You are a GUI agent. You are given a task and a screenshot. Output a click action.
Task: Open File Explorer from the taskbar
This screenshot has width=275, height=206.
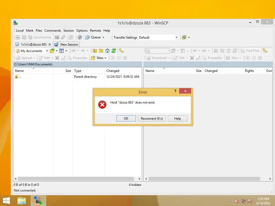(22, 201)
